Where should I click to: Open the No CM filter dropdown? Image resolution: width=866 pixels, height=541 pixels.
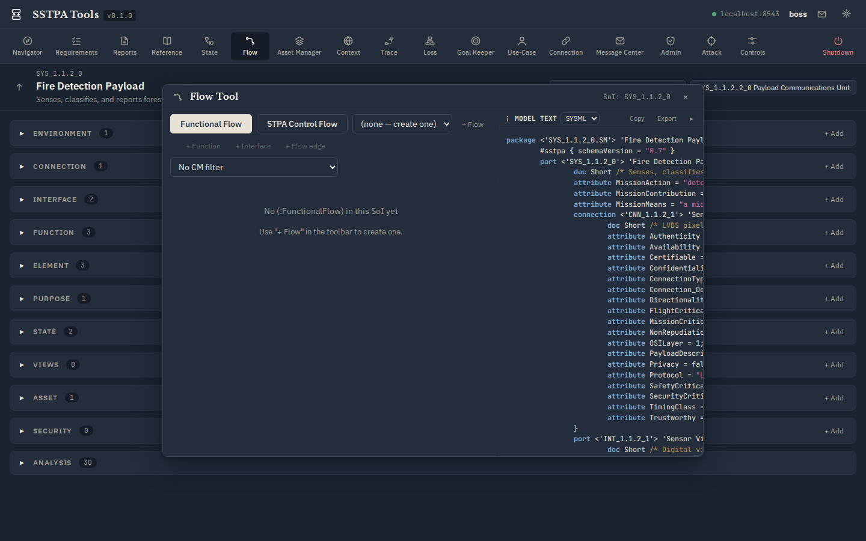pos(254,167)
